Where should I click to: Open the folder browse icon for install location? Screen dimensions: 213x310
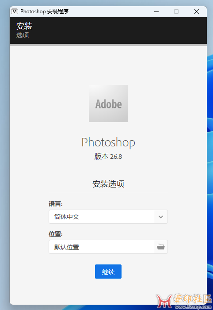point(161,247)
